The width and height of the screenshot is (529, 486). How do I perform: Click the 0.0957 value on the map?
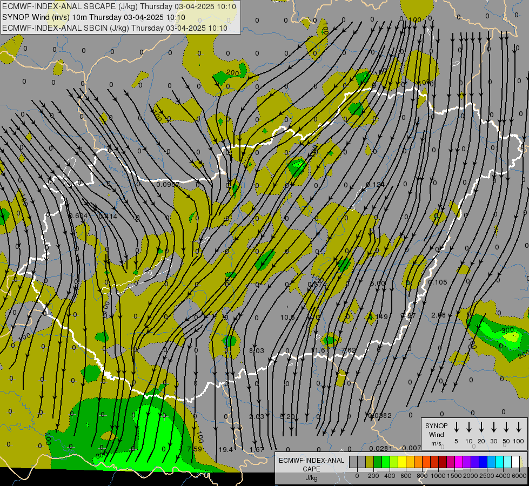pos(168,185)
